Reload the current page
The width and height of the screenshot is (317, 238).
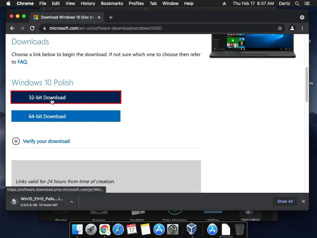click(x=32, y=28)
